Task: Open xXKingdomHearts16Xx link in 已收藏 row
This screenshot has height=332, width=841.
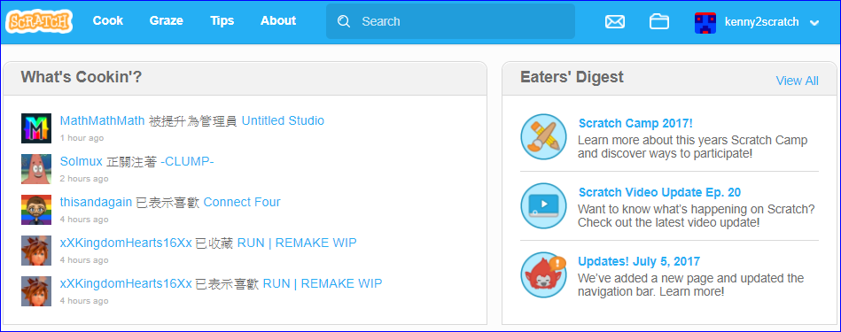Action: pos(126,243)
